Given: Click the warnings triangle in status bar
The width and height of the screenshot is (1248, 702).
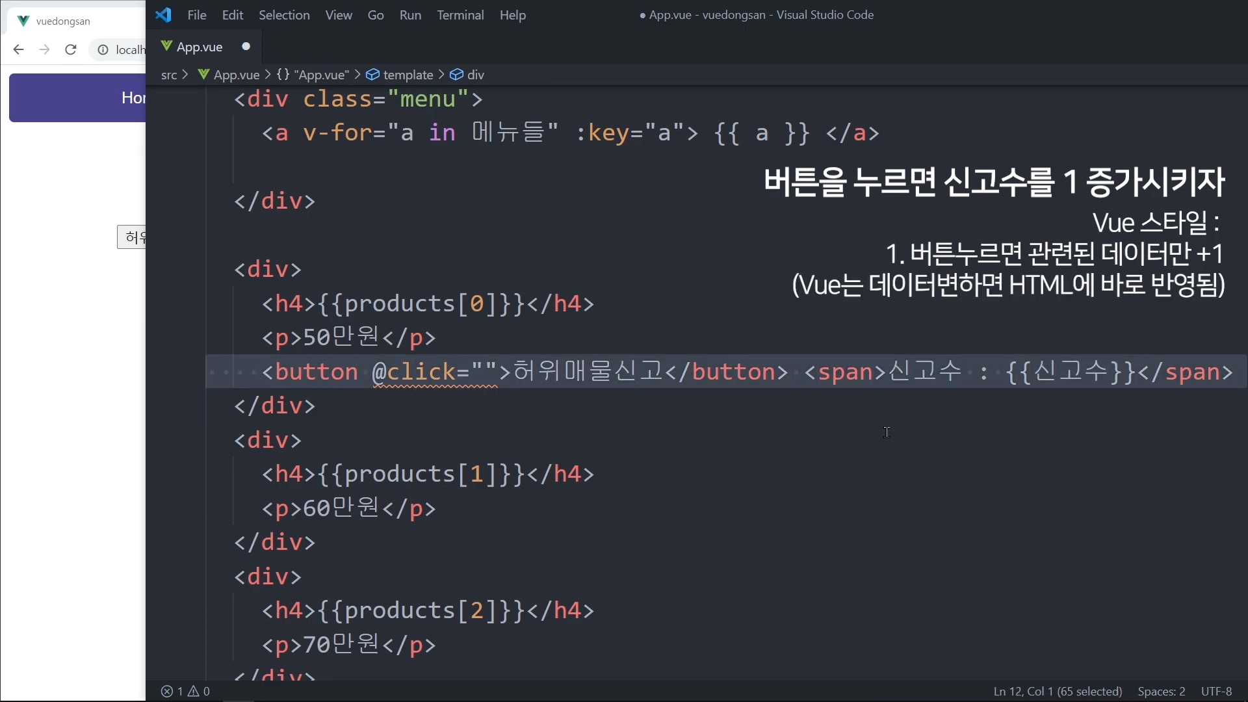Looking at the screenshot, I should click(194, 691).
